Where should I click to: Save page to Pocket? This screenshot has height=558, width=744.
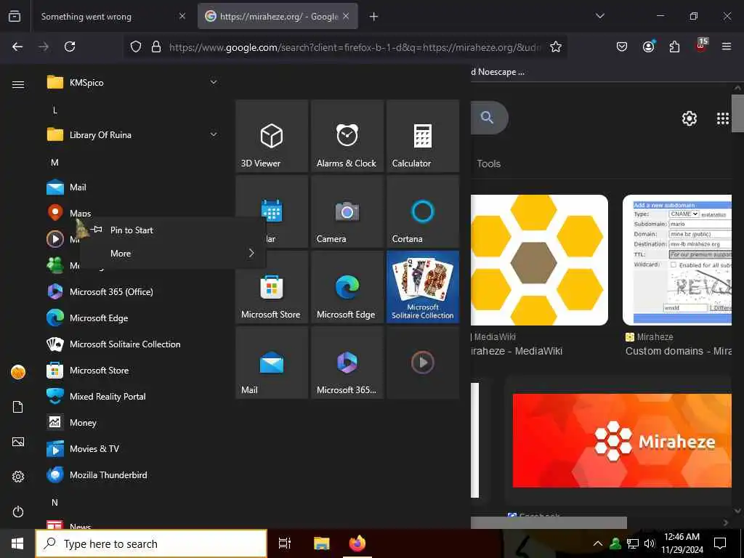point(622,46)
